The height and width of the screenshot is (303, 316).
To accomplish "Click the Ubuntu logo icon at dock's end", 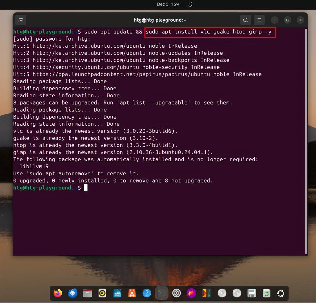I will (x=280, y=293).
